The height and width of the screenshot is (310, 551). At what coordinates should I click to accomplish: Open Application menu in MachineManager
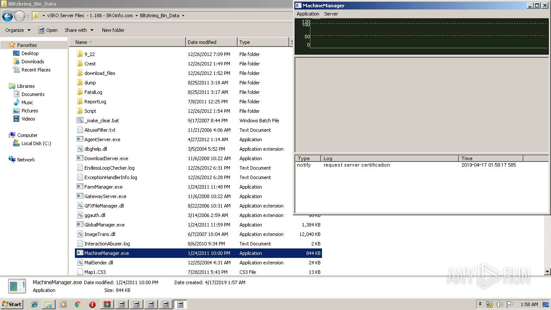308,14
